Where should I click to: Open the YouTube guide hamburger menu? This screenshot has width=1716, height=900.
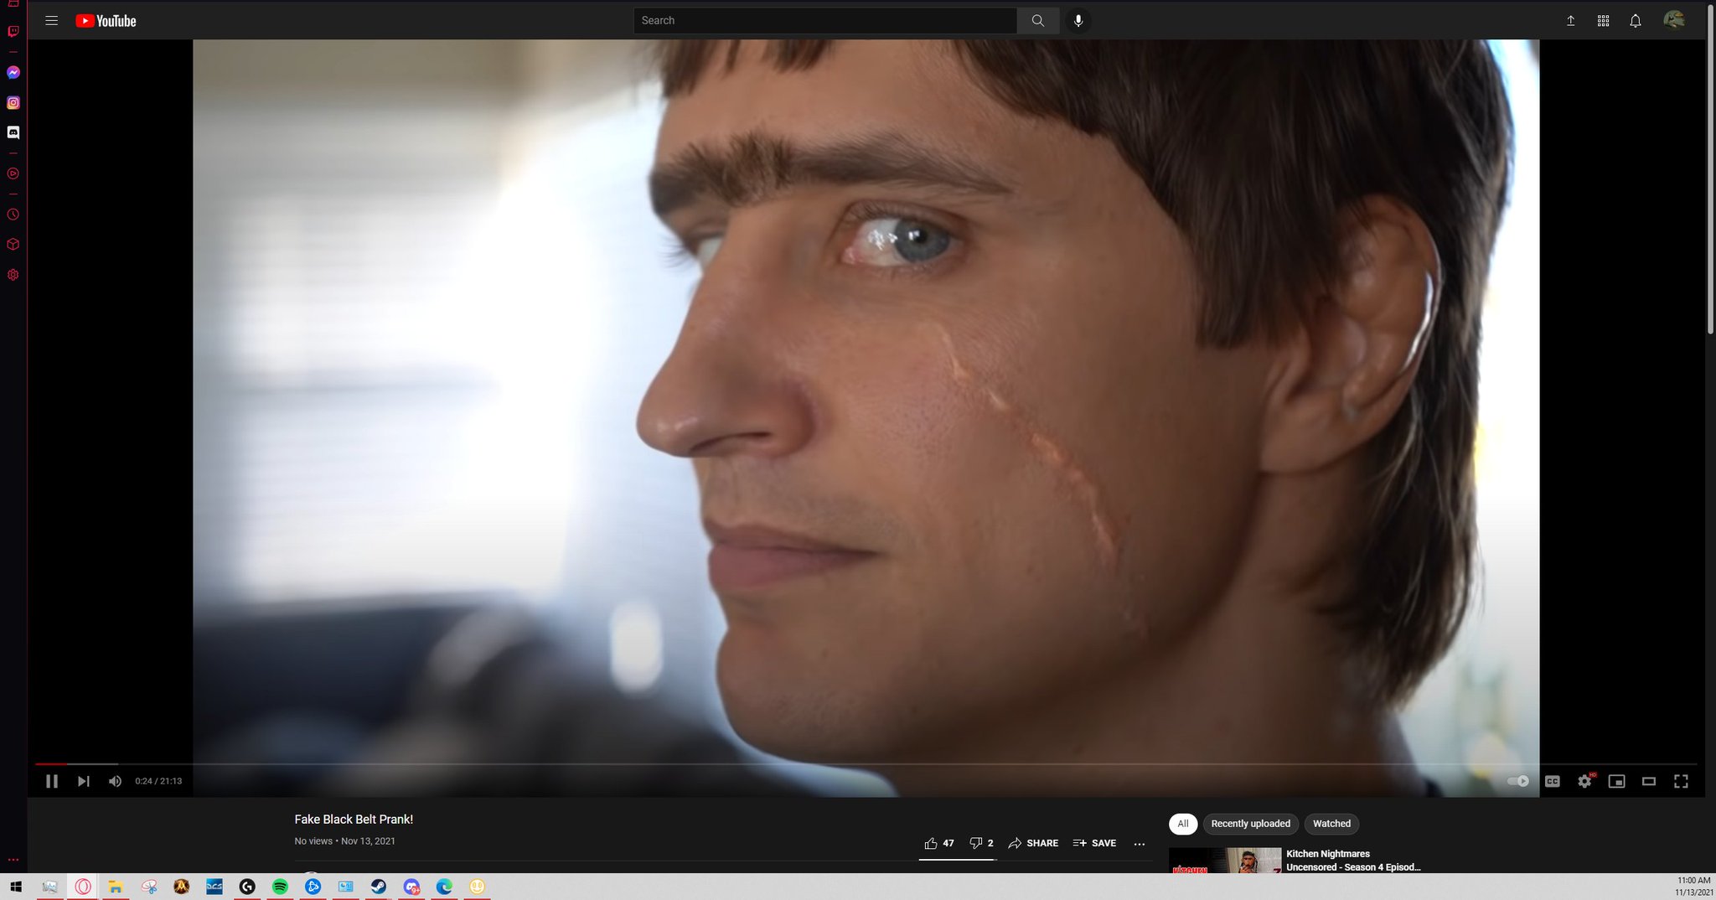click(x=52, y=21)
